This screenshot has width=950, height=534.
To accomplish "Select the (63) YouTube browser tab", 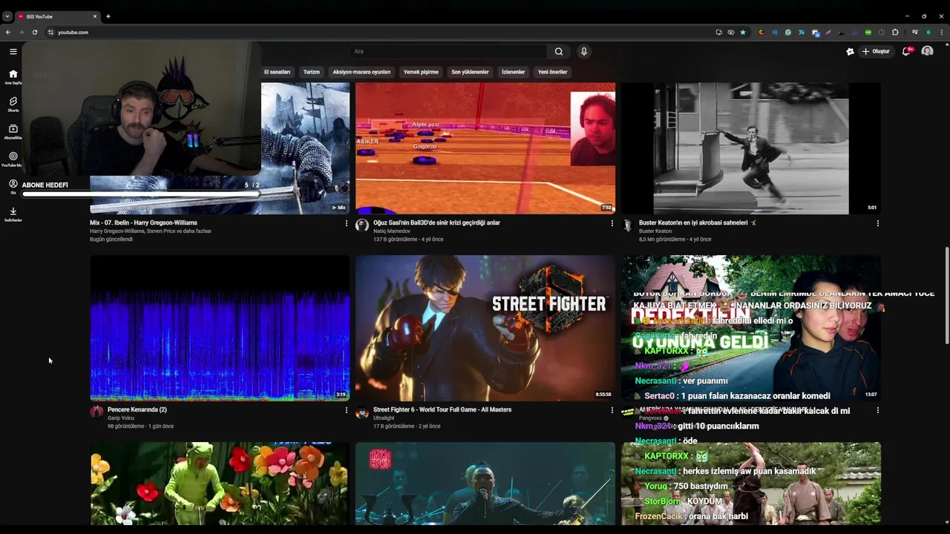I will click(56, 16).
